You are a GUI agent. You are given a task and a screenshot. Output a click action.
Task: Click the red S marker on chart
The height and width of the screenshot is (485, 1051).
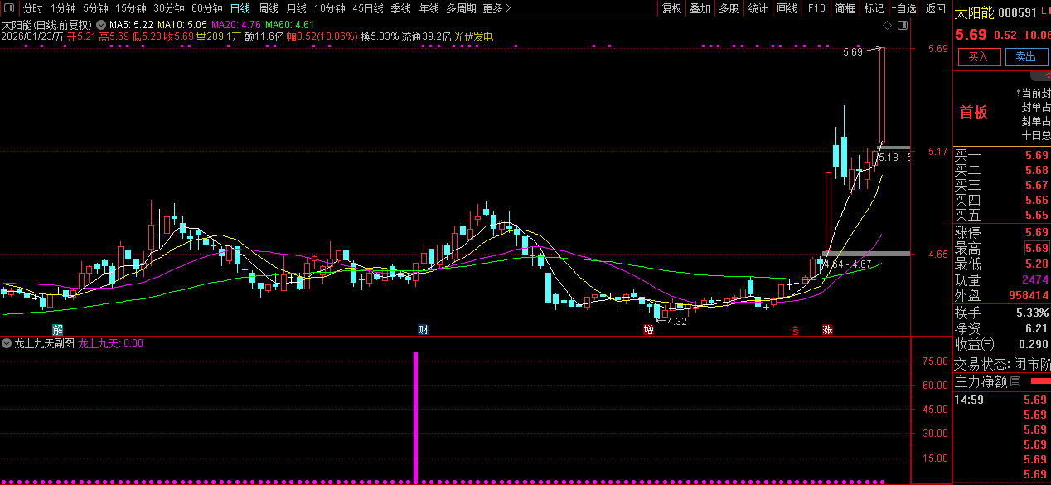[x=796, y=331]
